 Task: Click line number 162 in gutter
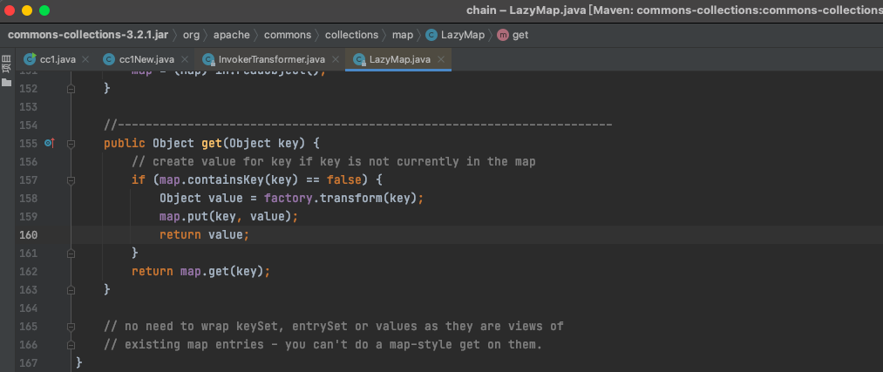[28, 271]
